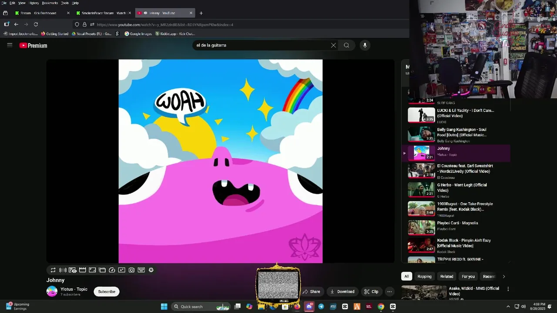Click the video filters sparkle icon
557x313 pixels.
(x=121, y=270)
